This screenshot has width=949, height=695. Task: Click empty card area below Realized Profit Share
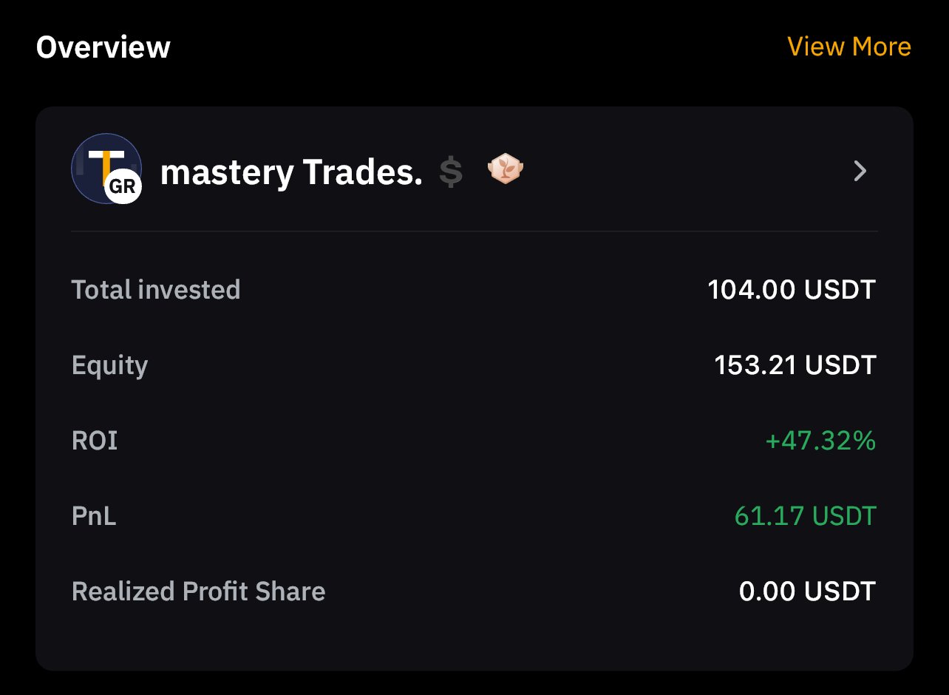(x=475, y=640)
